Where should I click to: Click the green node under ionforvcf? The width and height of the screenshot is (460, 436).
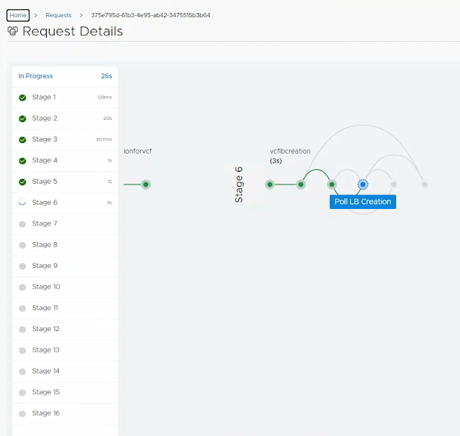point(146,185)
